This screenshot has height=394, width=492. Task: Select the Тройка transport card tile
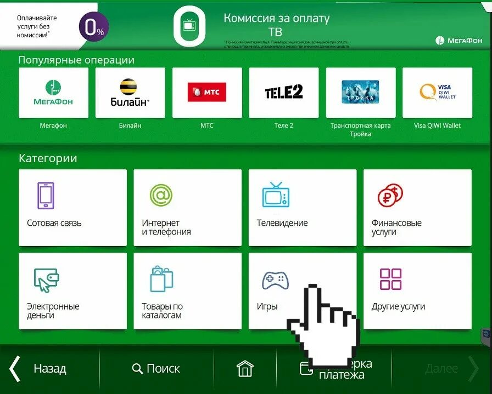click(361, 93)
